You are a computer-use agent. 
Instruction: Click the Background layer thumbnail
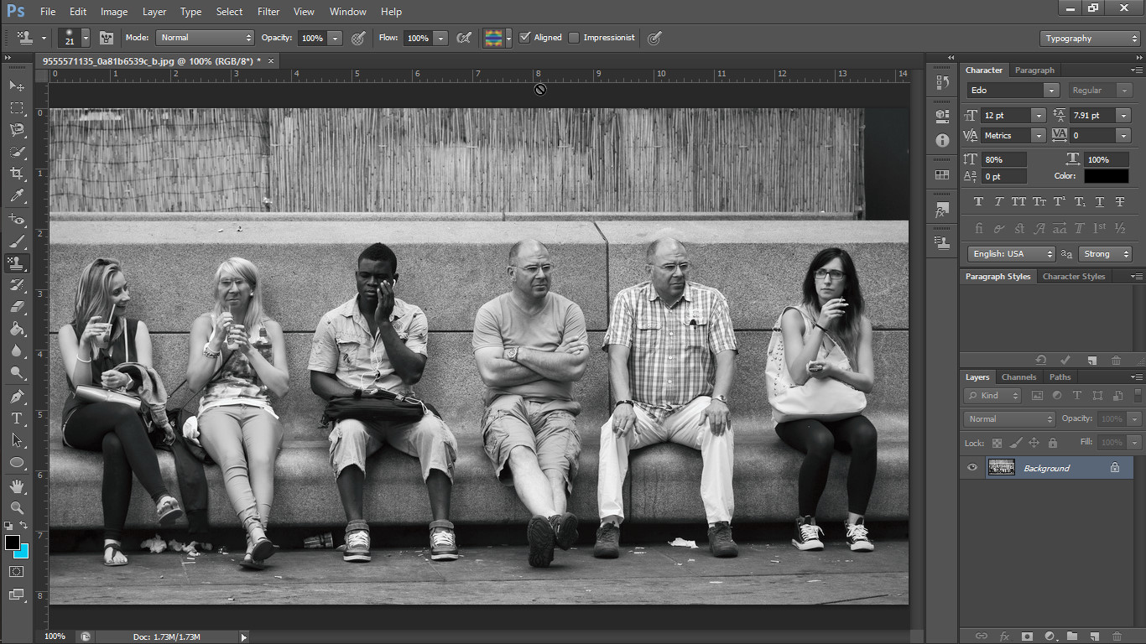pyautogui.click(x=1002, y=468)
